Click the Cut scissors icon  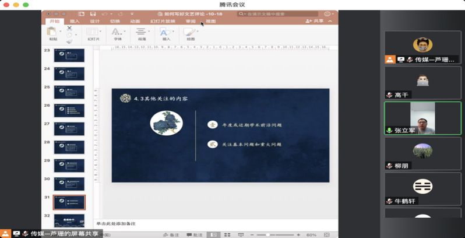click(x=69, y=28)
